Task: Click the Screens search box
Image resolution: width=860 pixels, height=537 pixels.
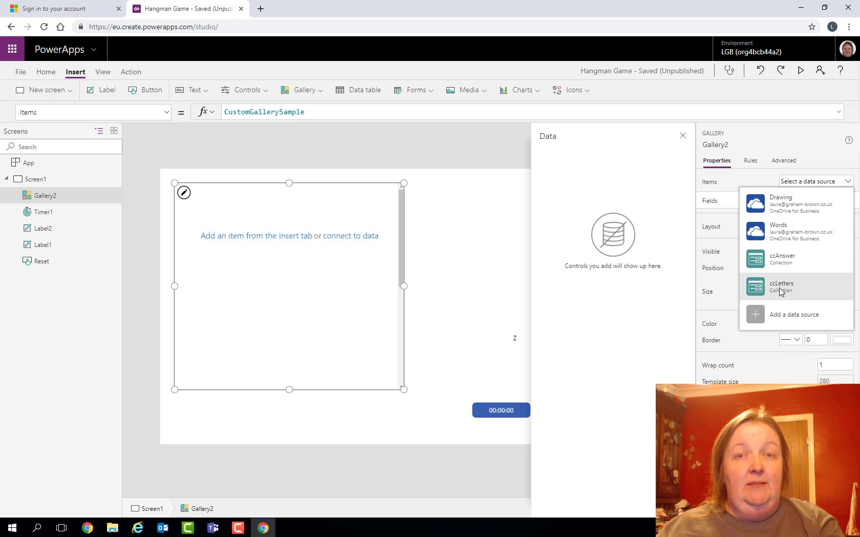Action: (x=61, y=147)
